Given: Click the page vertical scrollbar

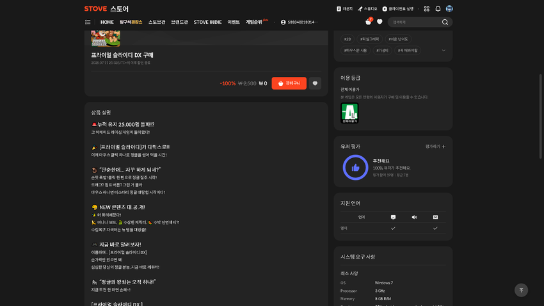Looking at the screenshot, I should point(540,117).
